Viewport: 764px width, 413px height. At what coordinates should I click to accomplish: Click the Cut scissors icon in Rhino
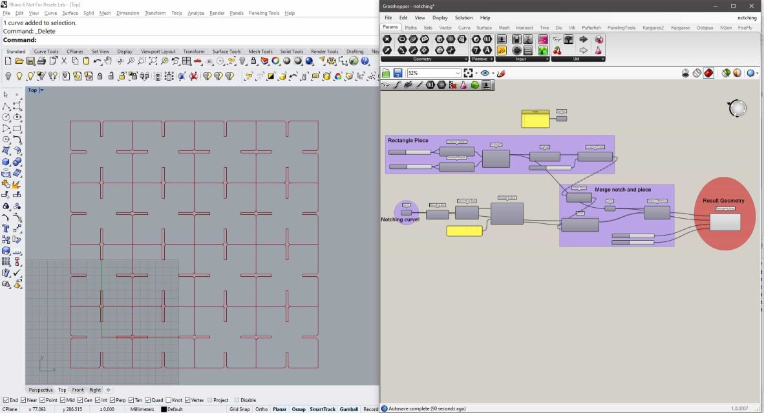click(64, 61)
